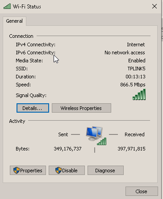Click the network computers activity icon

[x=96, y=135]
